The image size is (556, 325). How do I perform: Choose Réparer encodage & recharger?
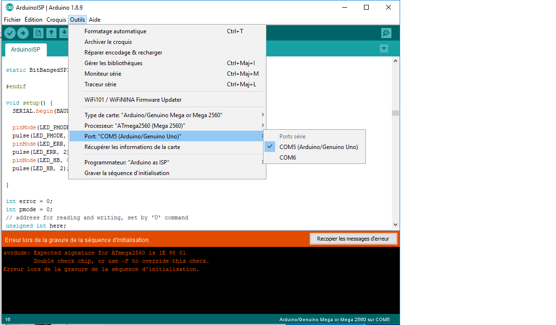tap(167, 53)
